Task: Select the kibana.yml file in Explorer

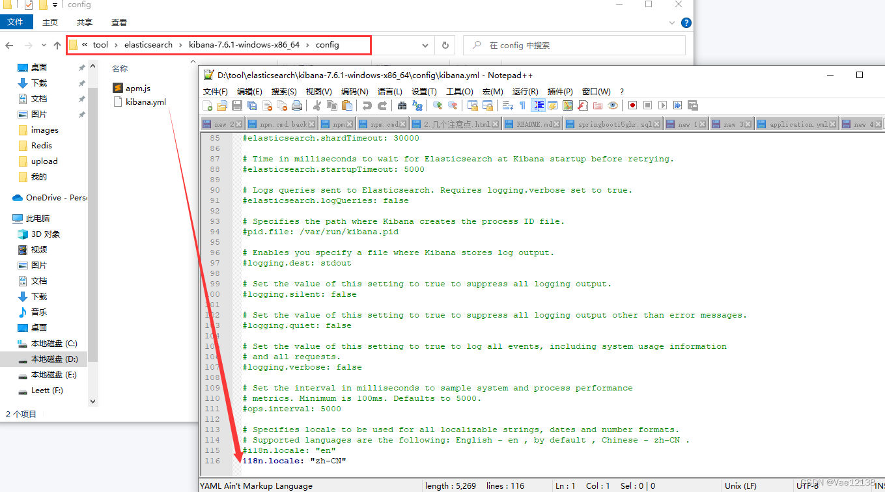Action: [140, 102]
